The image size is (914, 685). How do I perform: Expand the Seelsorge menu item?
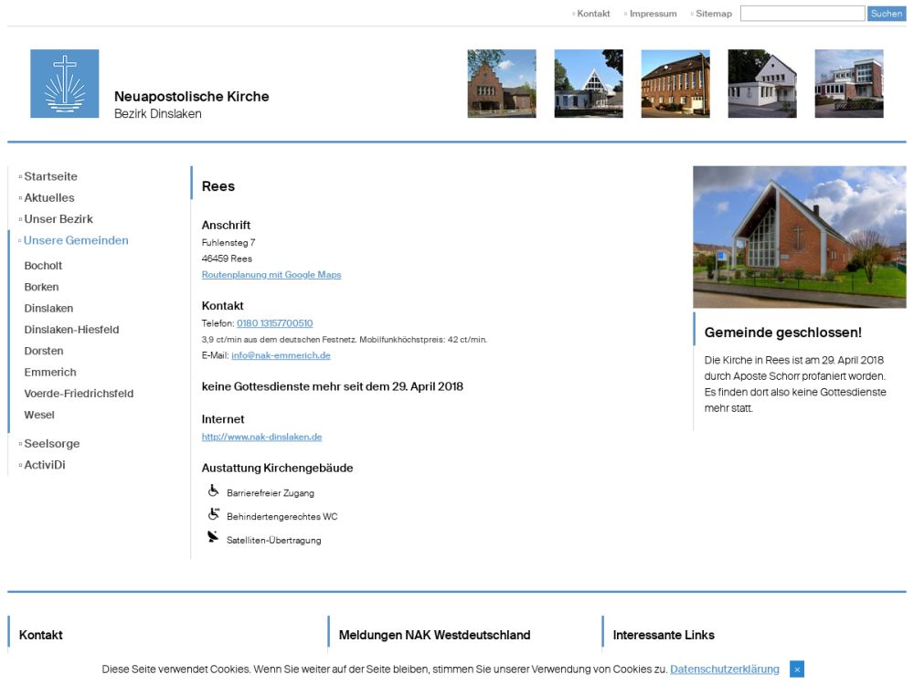pos(52,444)
